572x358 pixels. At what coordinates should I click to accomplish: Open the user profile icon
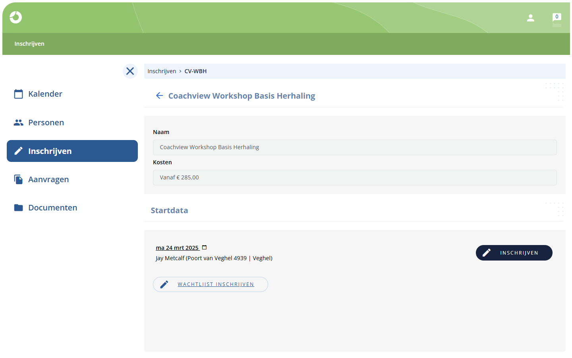[531, 18]
